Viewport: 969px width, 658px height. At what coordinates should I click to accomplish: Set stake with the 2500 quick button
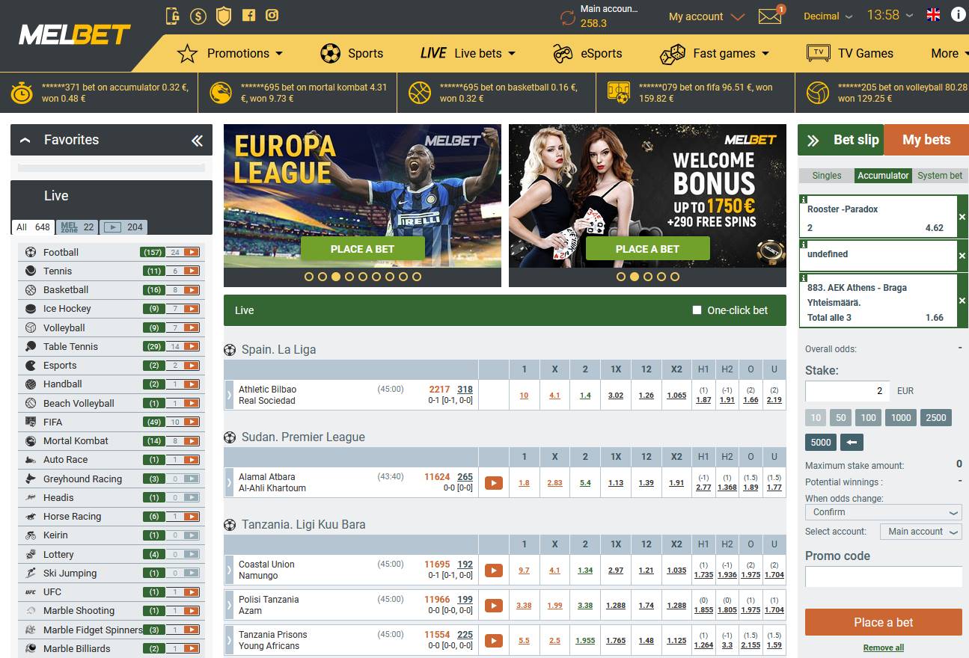[x=935, y=418]
